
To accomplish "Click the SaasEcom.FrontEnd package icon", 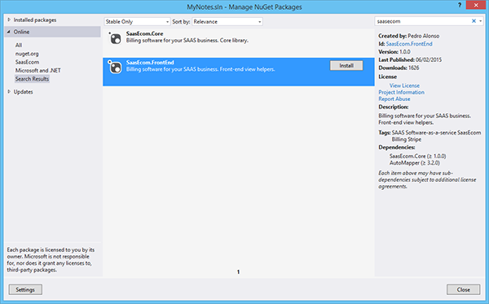I will point(115,67).
